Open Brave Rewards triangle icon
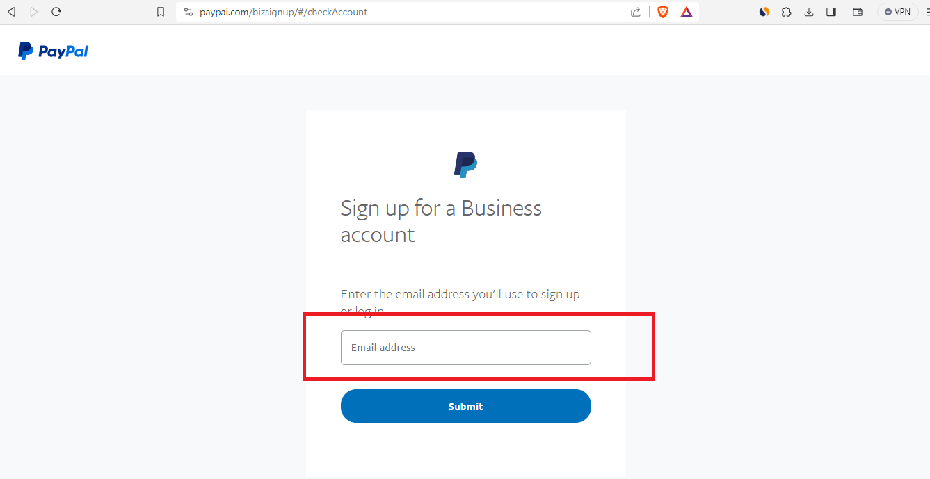 [686, 11]
